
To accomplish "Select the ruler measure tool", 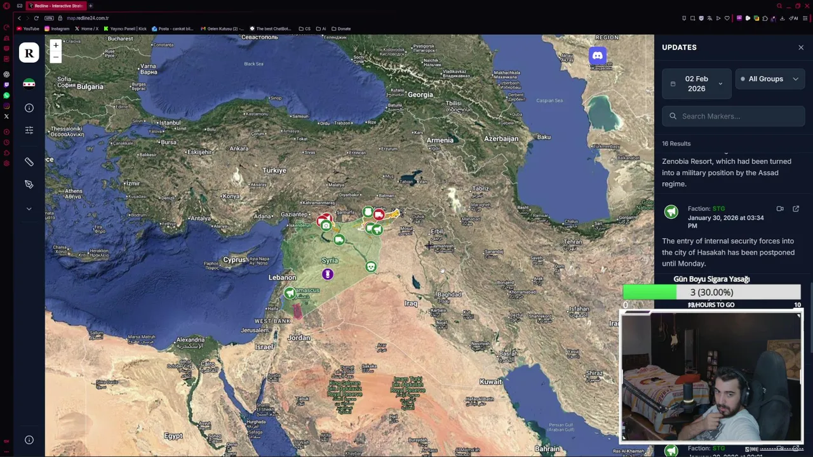I will [29, 162].
